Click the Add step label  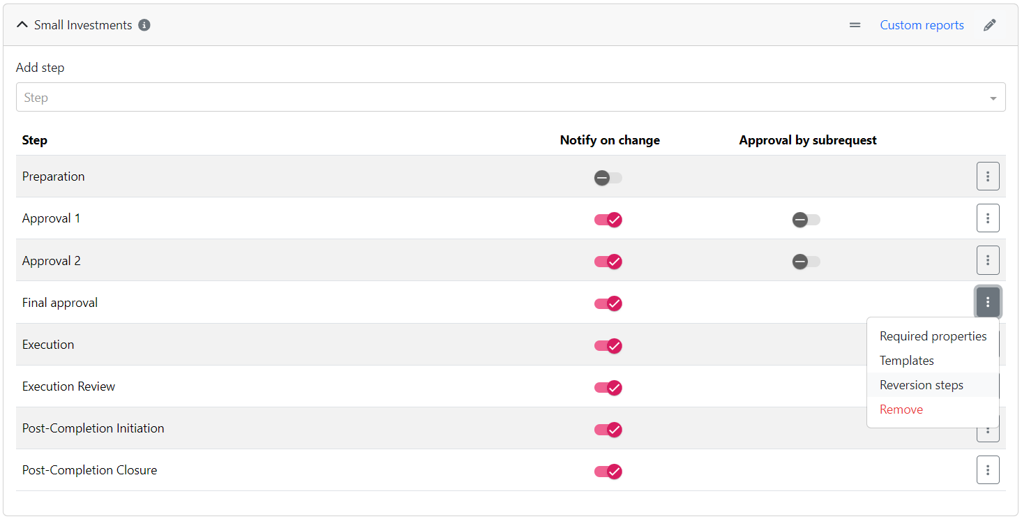click(x=40, y=68)
